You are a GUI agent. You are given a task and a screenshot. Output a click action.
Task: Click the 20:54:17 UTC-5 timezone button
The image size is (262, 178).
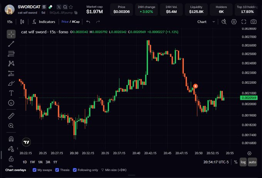pos(216,162)
